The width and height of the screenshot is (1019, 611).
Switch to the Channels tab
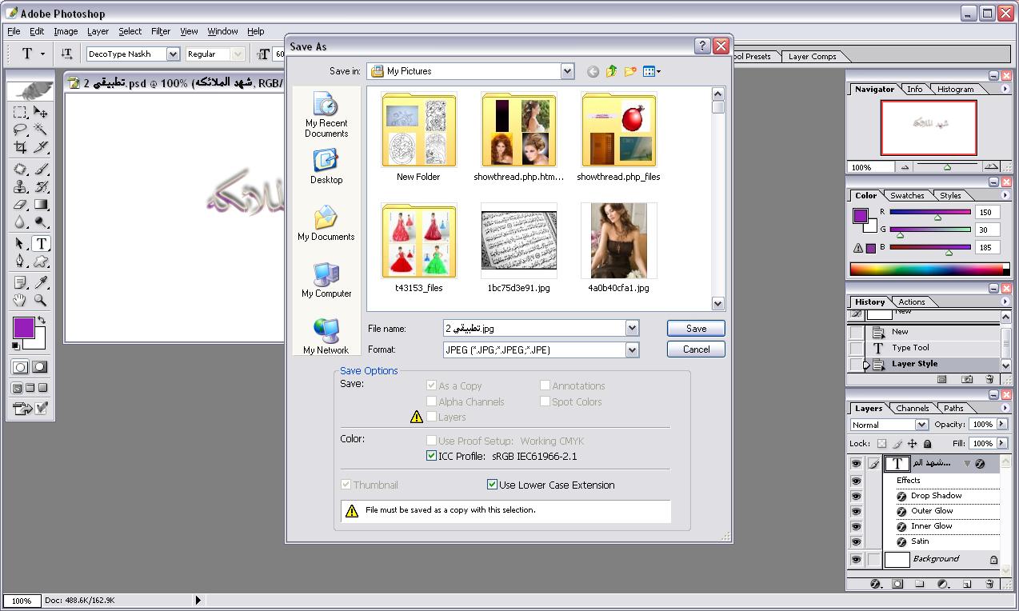912,408
